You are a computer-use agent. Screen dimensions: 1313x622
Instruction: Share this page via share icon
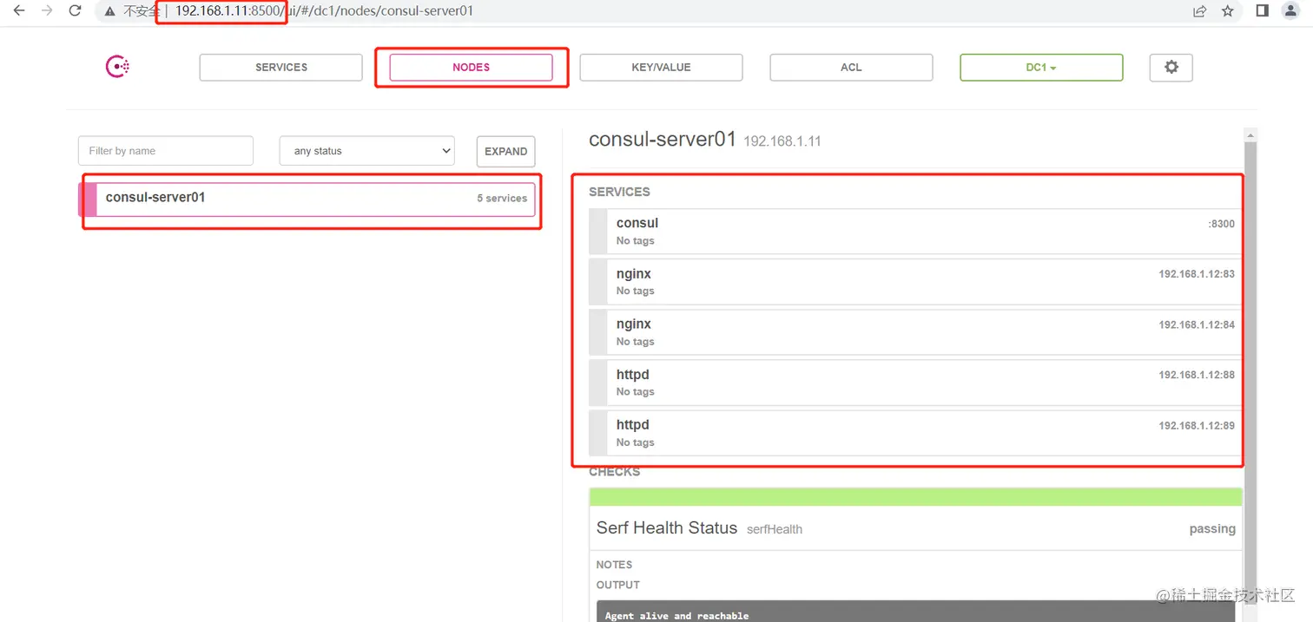[x=1199, y=11]
